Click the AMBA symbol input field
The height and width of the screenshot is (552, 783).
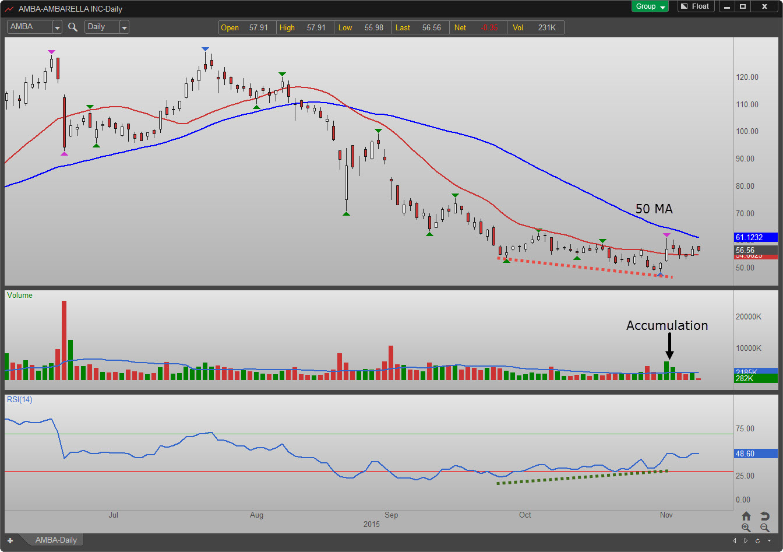coord(29,27)
